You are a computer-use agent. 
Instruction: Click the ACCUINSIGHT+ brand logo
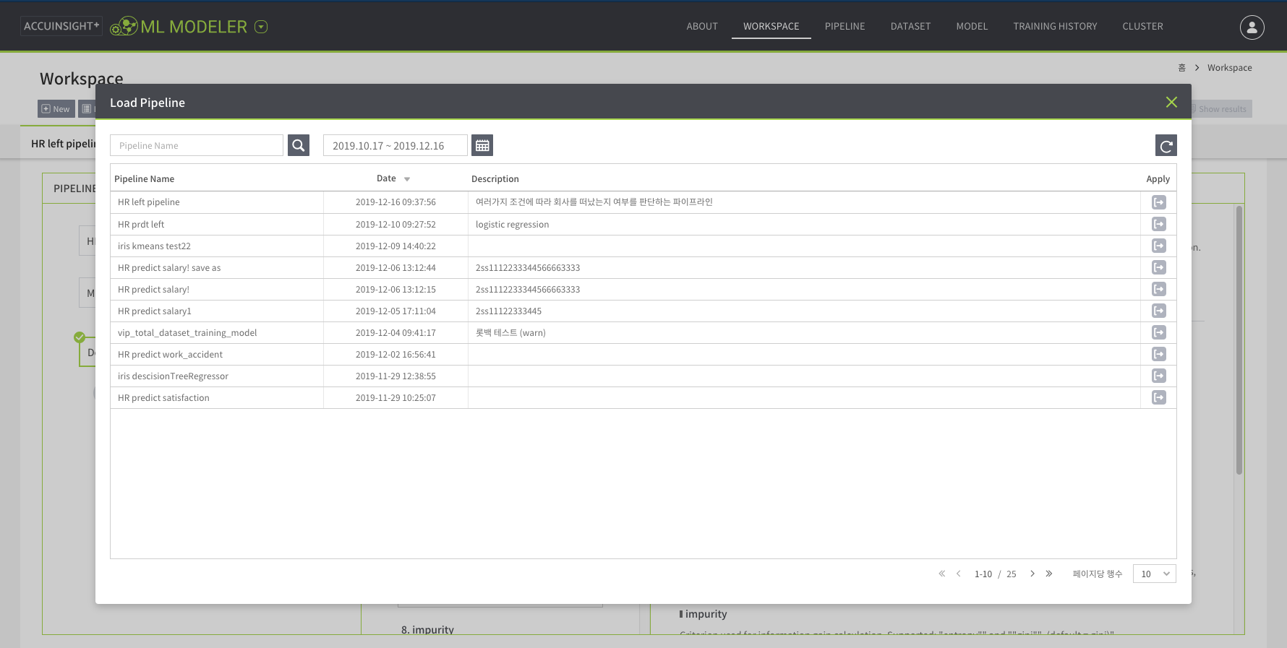pos(61,26)
